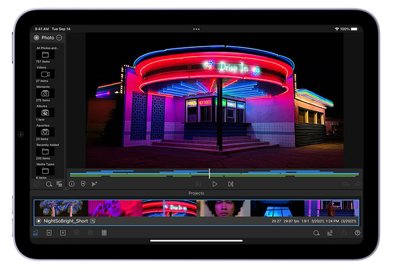Redo the last edit

coord(357,184)
